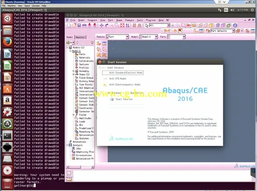
Task: Open Ubuntu Software Center dock icon
Action: 7,89
